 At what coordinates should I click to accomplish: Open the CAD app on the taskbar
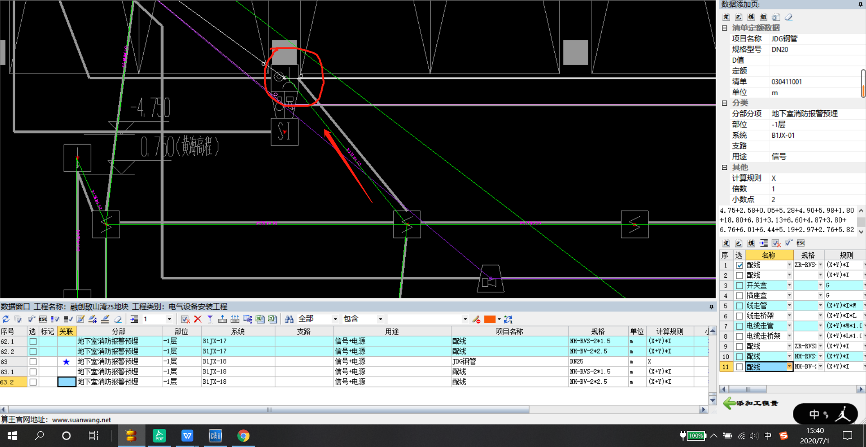[x=215, y=436]
